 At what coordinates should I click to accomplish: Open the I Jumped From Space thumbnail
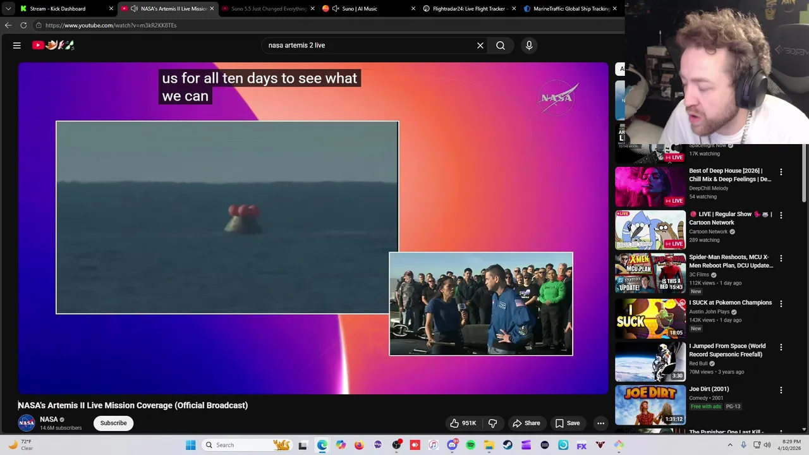tap(650, 361)
